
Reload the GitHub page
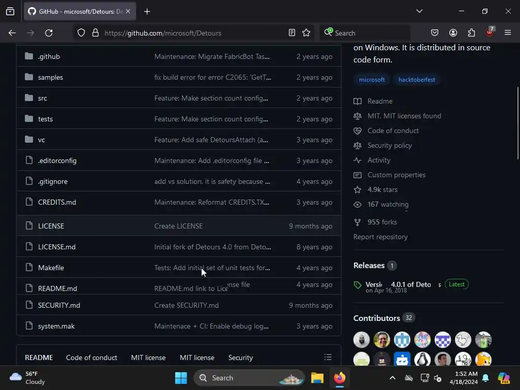(49, 33)
